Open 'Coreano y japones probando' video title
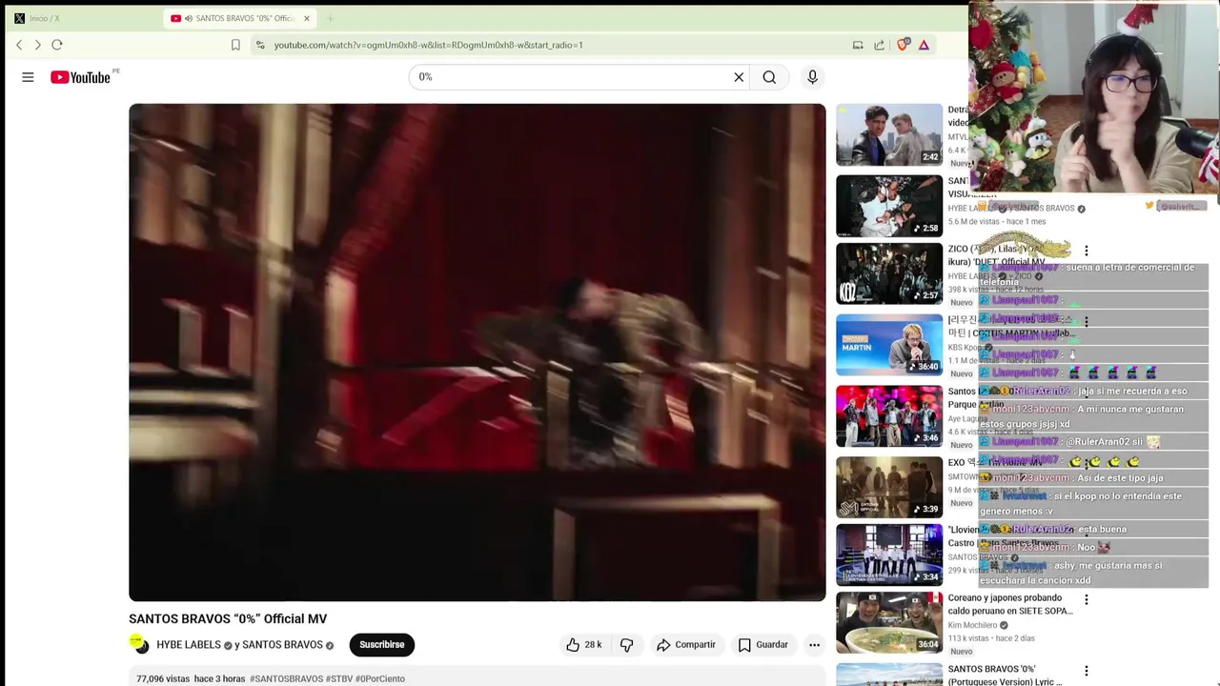The image size is (1220, 686). [1009, 604]
